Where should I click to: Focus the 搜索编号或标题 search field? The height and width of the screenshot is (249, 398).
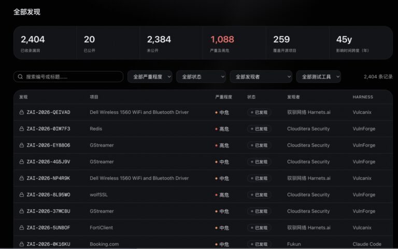68,77
